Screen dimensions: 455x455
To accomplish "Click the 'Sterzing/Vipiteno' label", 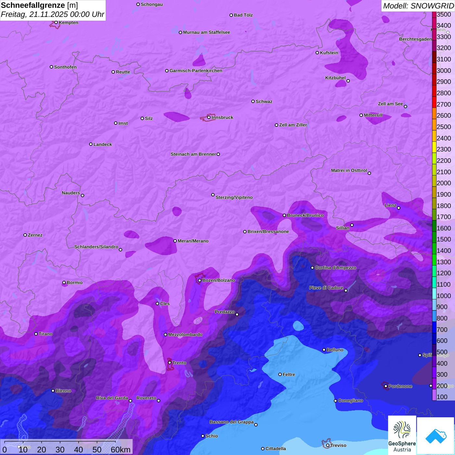I will (x=234, y=197).
